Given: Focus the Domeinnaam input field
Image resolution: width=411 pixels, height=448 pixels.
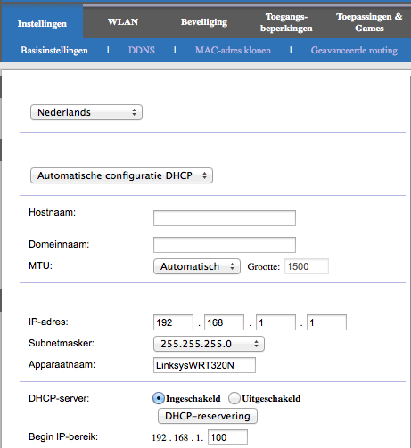Looking at the screenshot, I should pyautogui.click(x=225, y=245).
